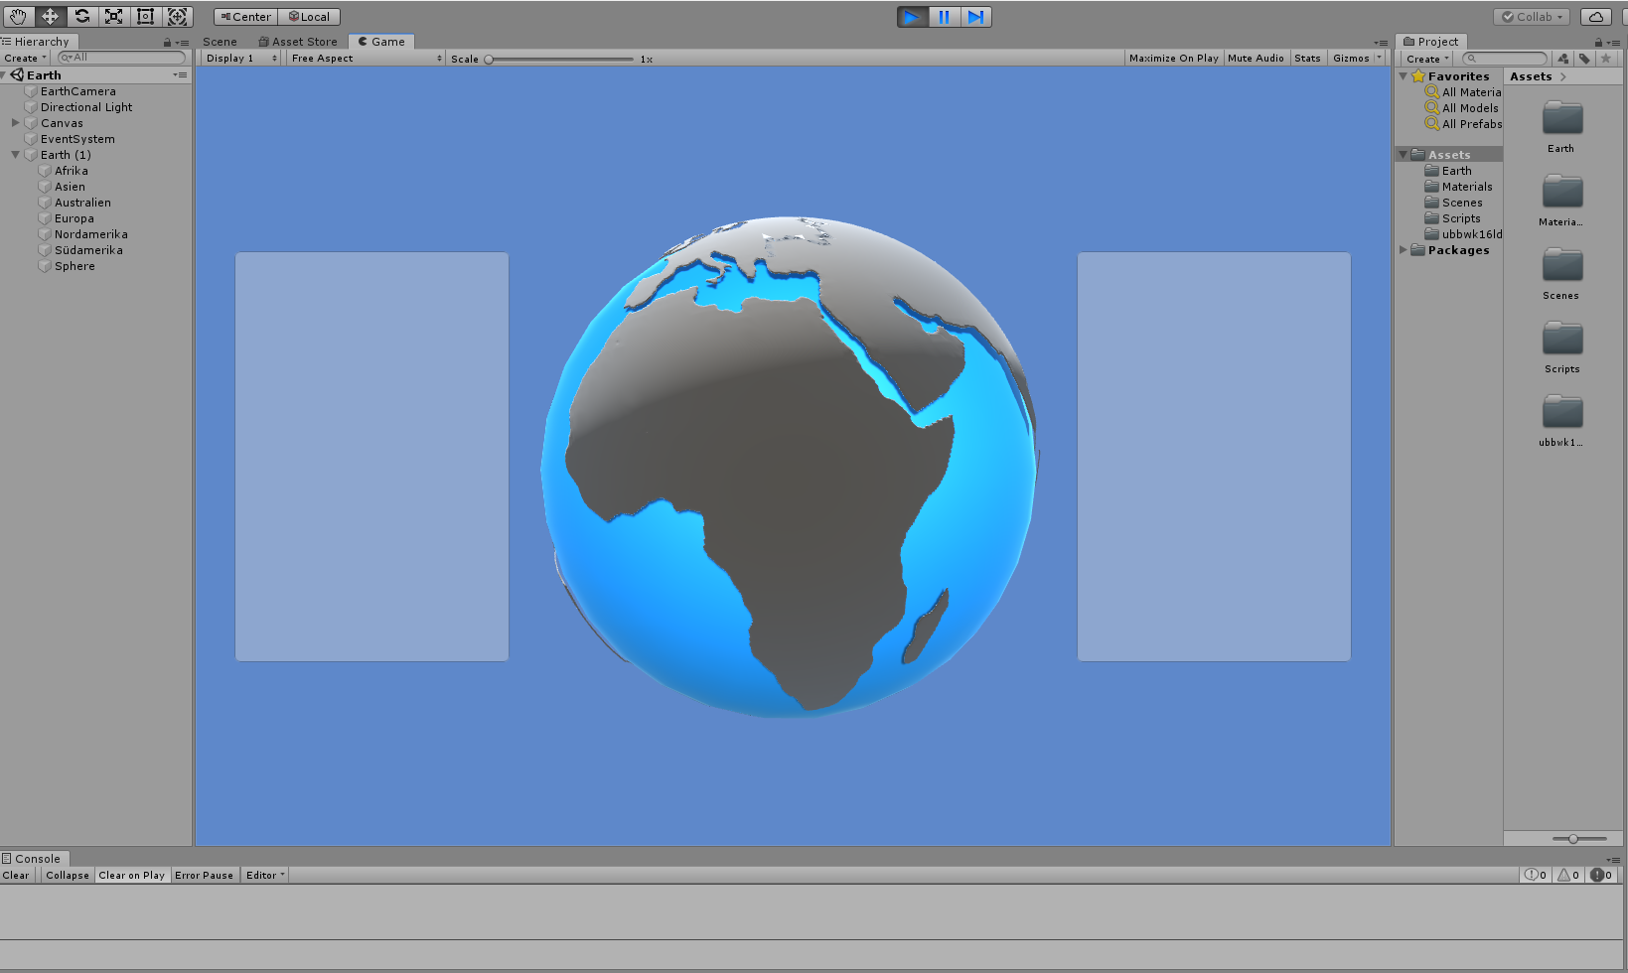Image resolution: width=1628 pixels, height=973 pixels.
Task: Toggle Maximize On Play
Action: [1173, 59]
